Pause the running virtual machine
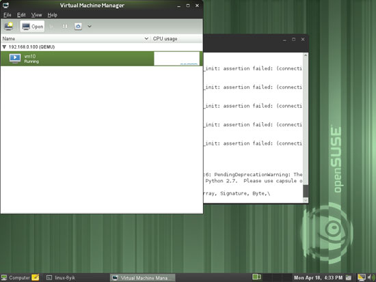This screenshot has height=282, width=376. pyautogui.click(x=65, y=27)
